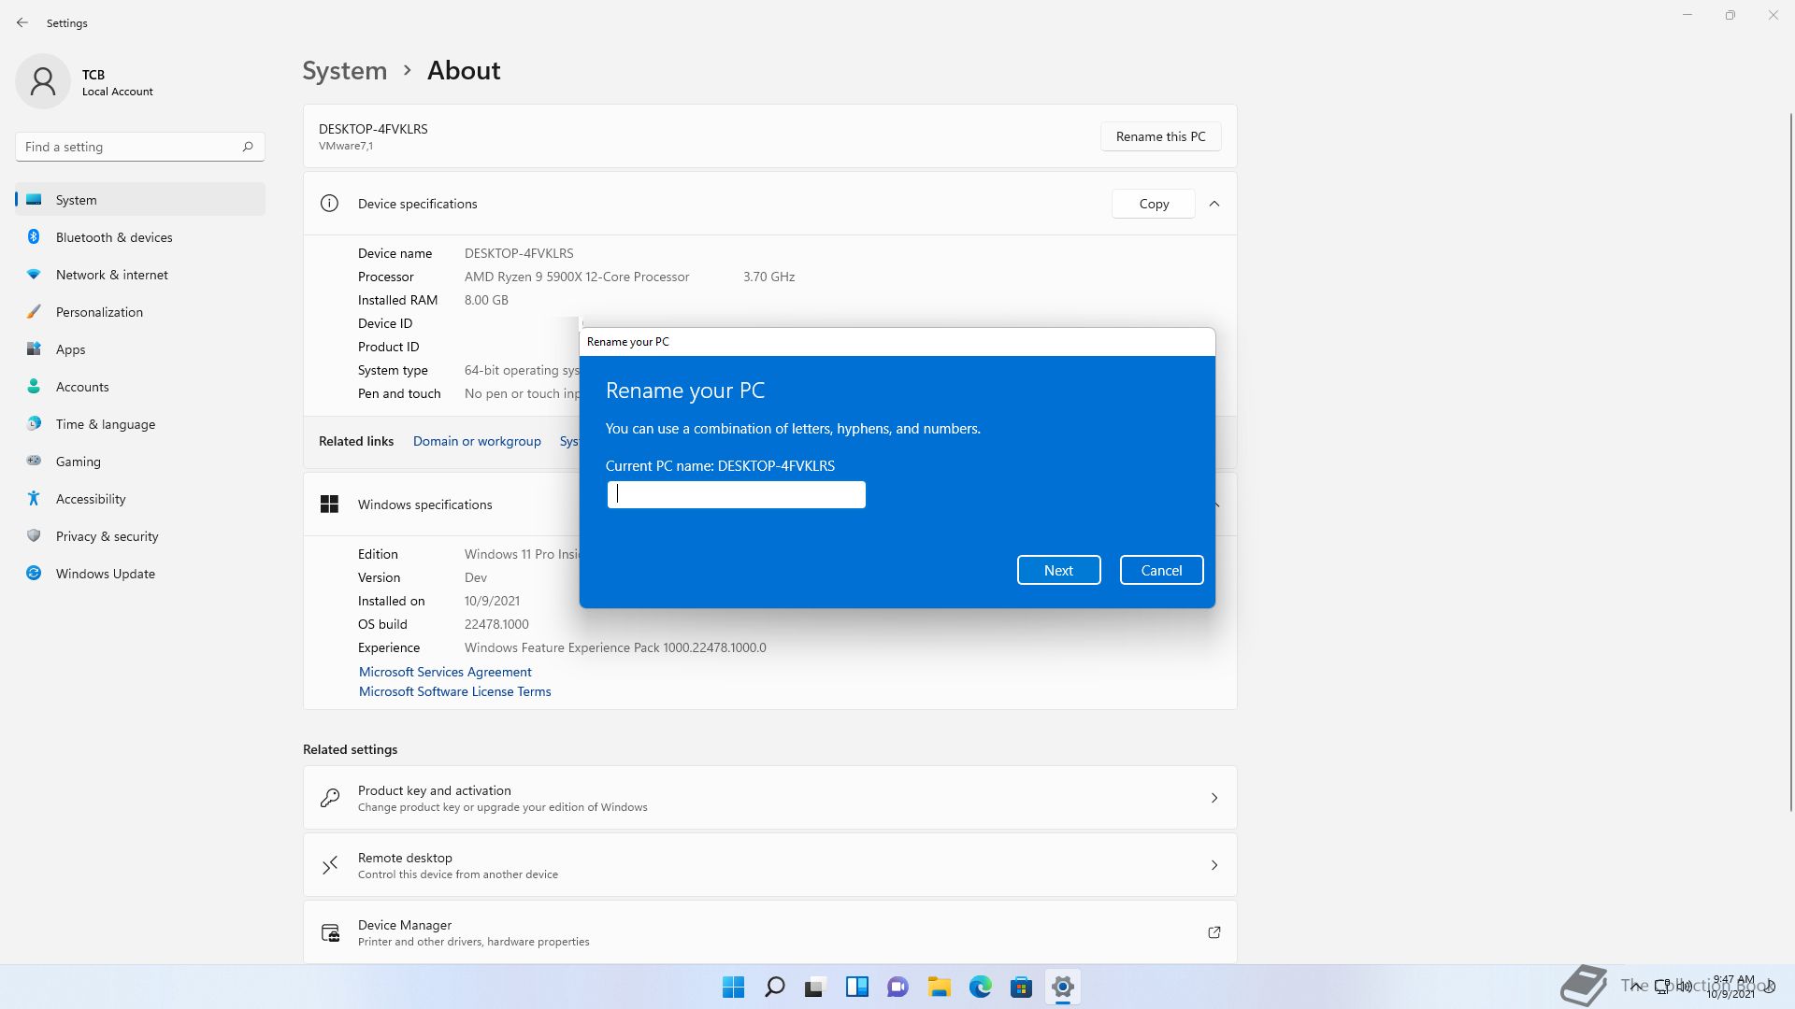Open Microsoft Software License Terms link
Viewport: 1795px width, 1009px height.
tap(455, 691)
